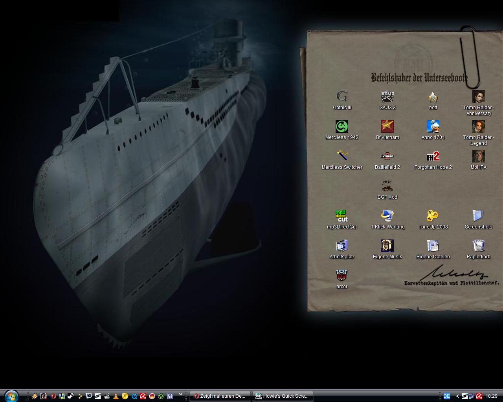Open Media Player Classic quick launch icon
The width and height of the screenshot is (503, 402).
[x=107, y=396]
